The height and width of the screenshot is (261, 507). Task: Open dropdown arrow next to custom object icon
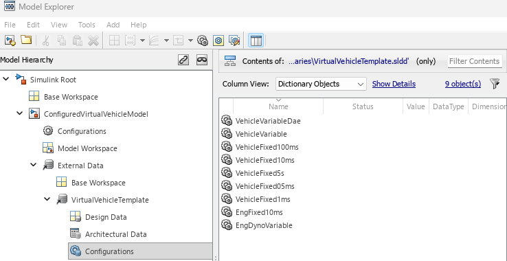[x=190, y=41]
